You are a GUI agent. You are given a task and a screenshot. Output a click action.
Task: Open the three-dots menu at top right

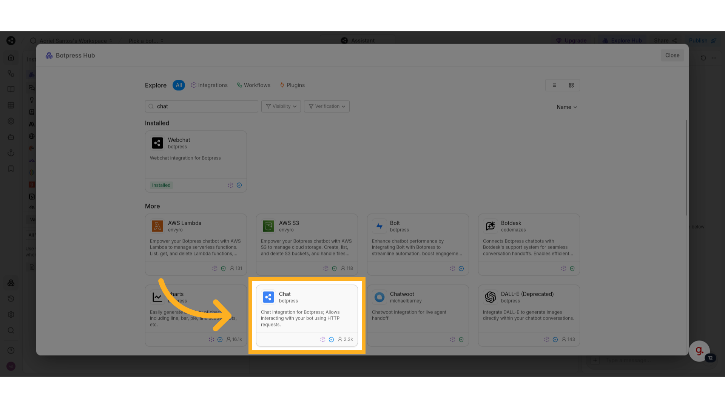[714, 58]
